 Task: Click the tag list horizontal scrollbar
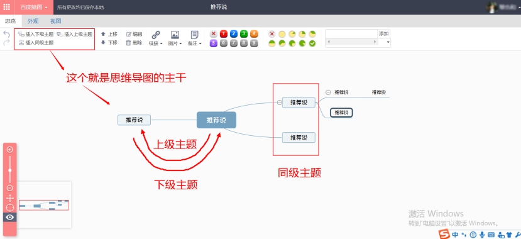(351, 42)
